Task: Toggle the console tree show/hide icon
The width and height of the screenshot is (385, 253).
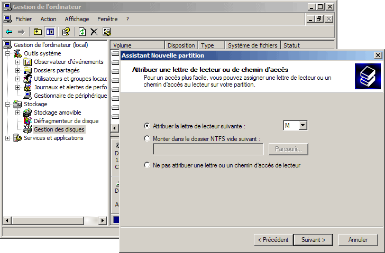Action: 50,32
